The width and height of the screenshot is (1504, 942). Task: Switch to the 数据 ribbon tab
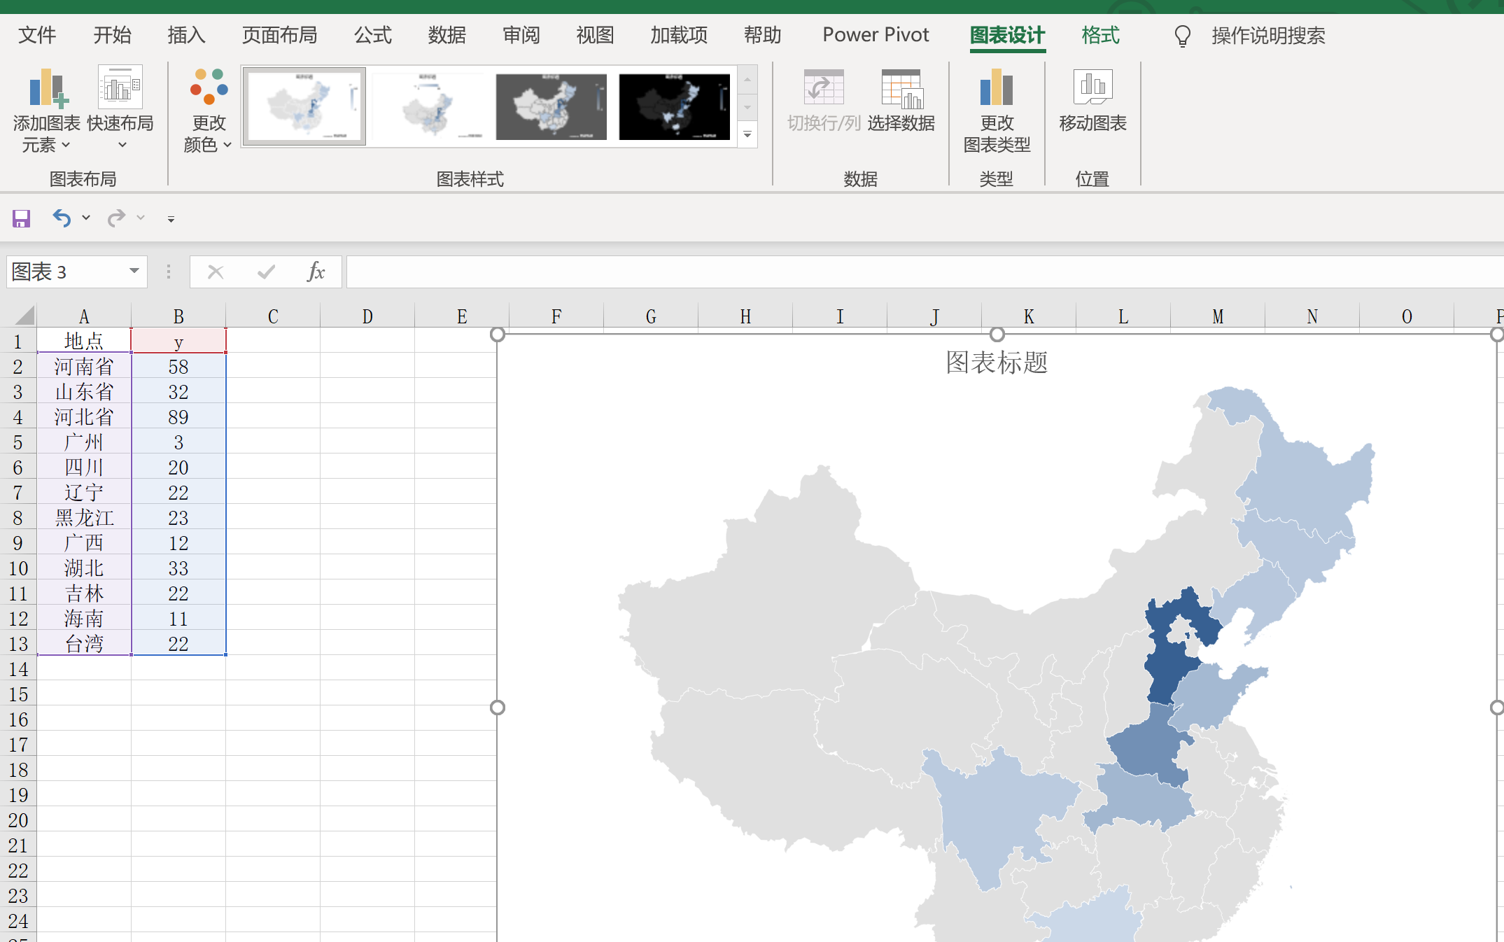[447, 35]
